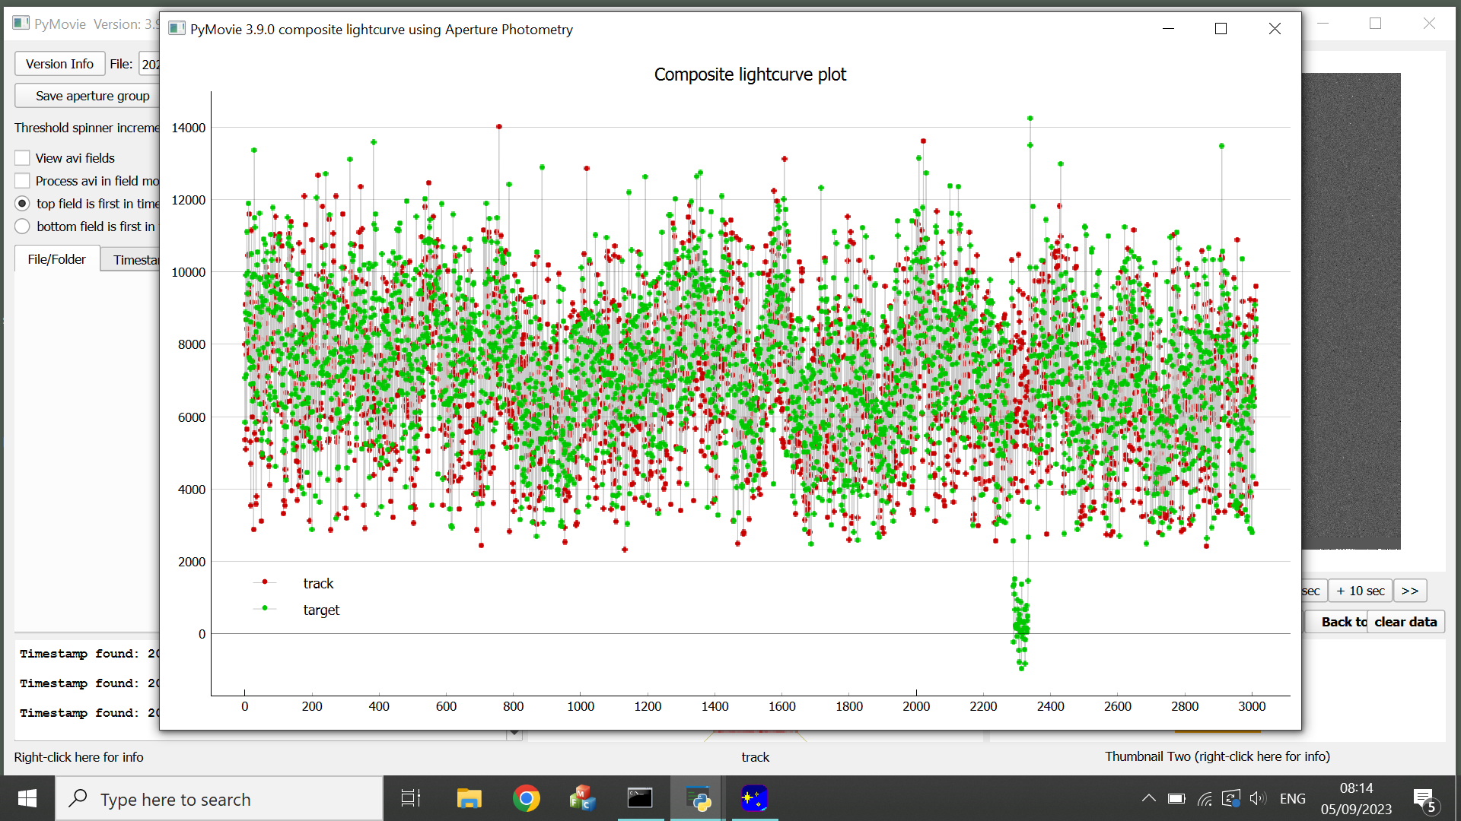Image resolution: width=1461 pixels, height=821 pixels.
Task: Check Process avi in field mode
Action: 23,181
